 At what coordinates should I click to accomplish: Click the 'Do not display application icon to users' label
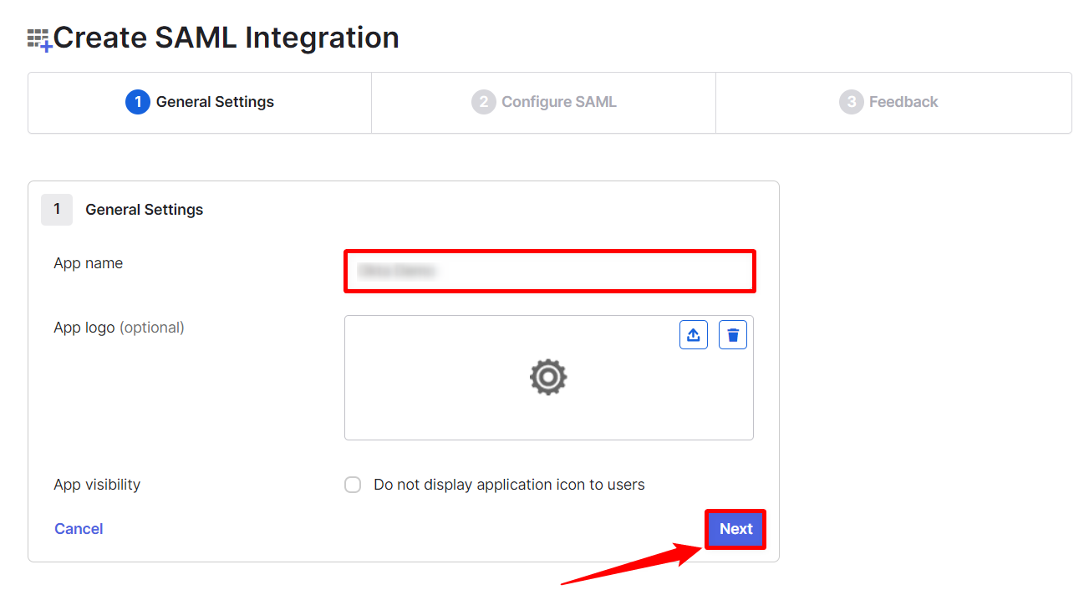coord(509,485)
